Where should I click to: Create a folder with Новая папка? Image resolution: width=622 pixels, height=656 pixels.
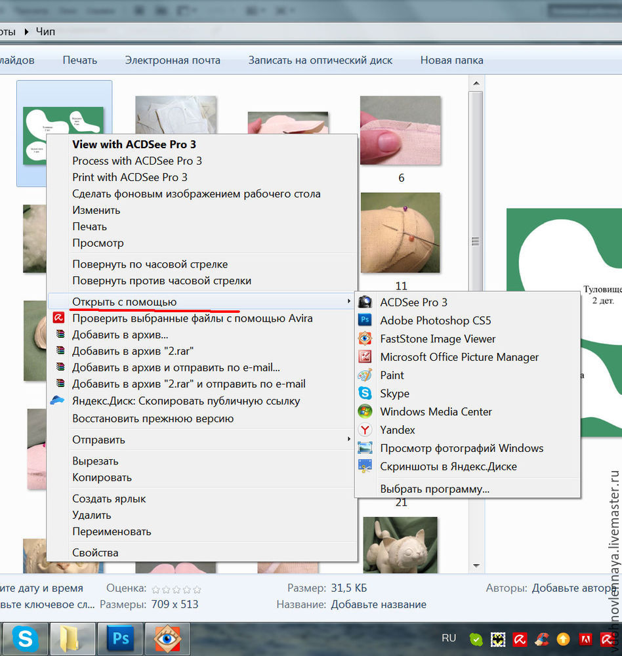coord(451,60)
